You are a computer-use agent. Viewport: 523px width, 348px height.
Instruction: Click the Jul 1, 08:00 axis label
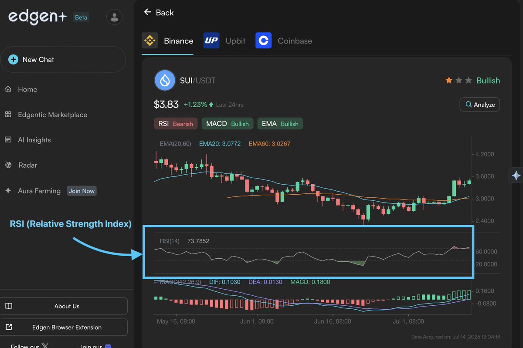[408, 321]
